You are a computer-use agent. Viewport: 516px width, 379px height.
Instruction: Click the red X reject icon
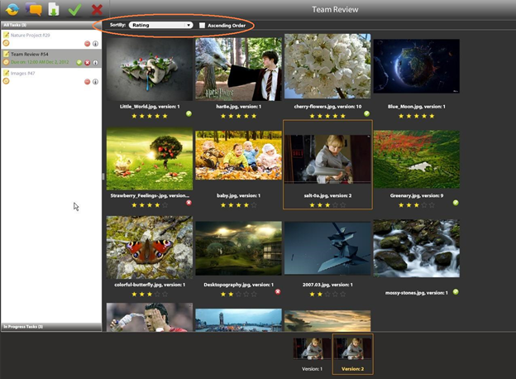97,10
